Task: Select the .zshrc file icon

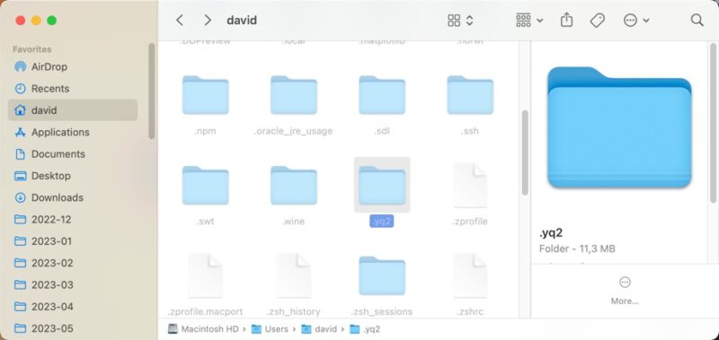Action: tap(470, 276)
